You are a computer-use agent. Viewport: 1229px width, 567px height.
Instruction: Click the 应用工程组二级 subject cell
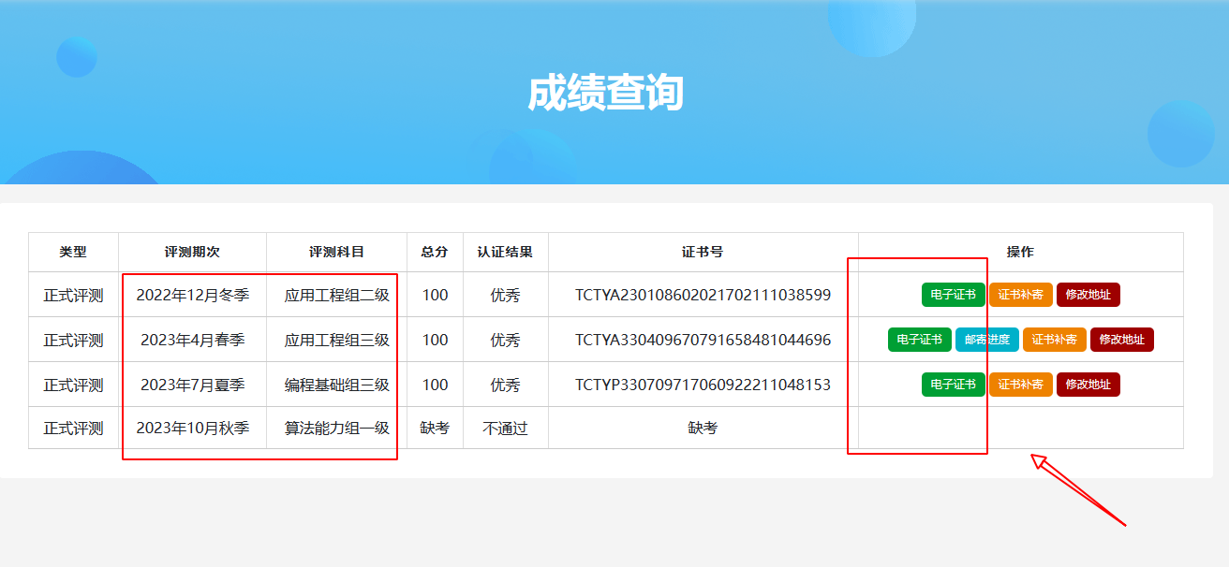pyautogui.click(x=337, y=295)
